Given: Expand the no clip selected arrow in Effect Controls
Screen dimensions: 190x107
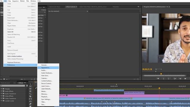Looking at the screenshot, I should click(x=87, y=11).
